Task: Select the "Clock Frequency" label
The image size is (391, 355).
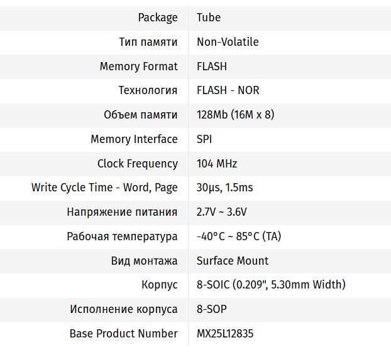Action: [137, 164]
